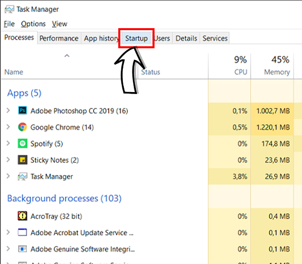This screenshot has width=302, height=264.
Task: Expand the Adobe Photoshop CC 2019 group
Action: coord(8,111)
